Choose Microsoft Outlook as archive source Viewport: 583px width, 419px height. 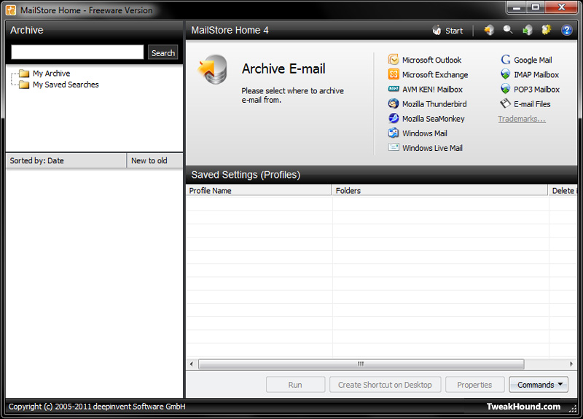[425, 60]
